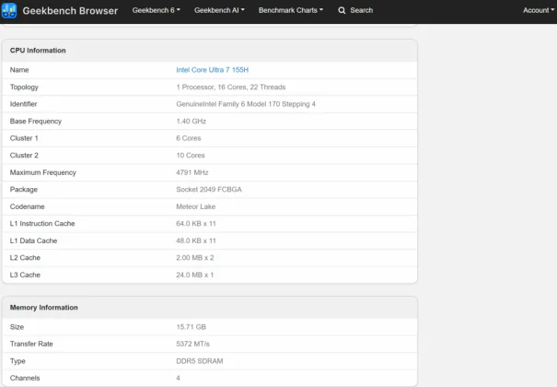Click the Maximum Frequency value '4791 MHz'

[x=192, y=172]
